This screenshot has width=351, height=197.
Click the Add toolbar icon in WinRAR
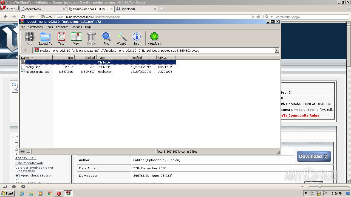click(x=29, y=38)
